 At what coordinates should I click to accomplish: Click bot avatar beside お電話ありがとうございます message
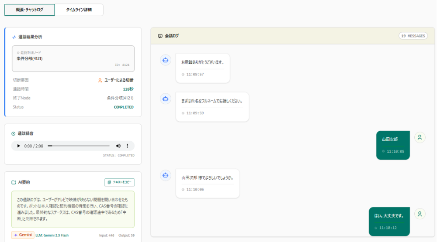165,60
